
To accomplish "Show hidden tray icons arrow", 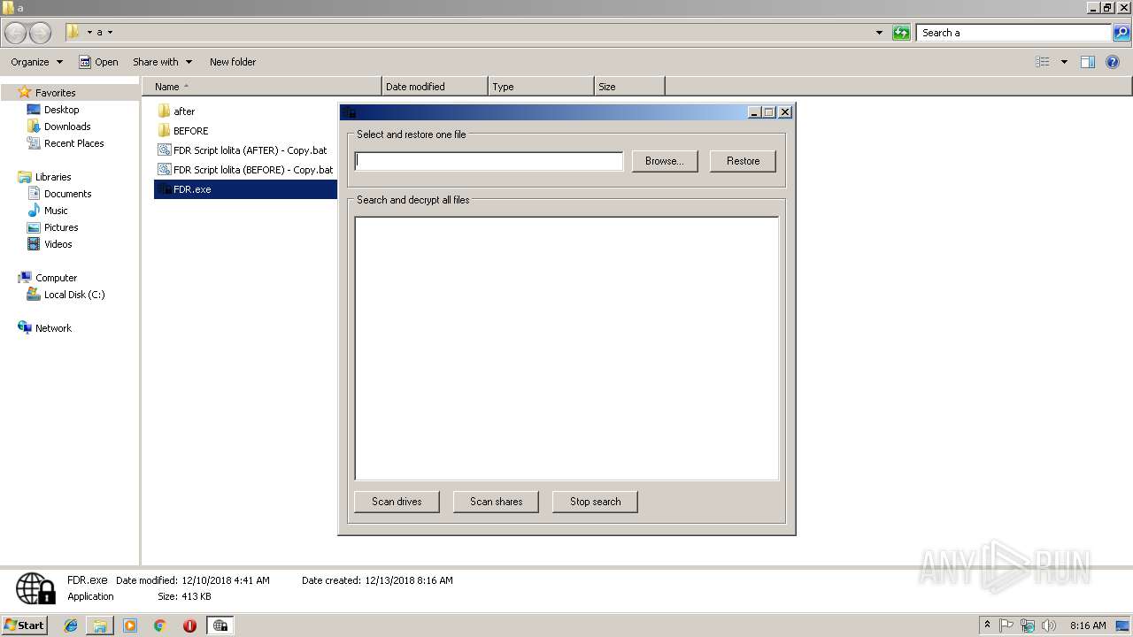I will (x=987, y=625).
